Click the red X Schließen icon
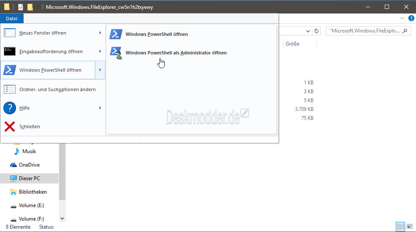 [10, 127]
